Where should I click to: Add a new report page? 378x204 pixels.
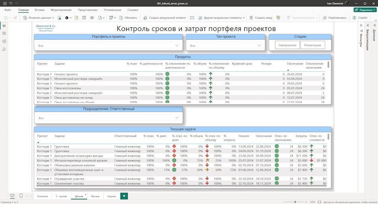pyautogui.click(x=124, y=196)
